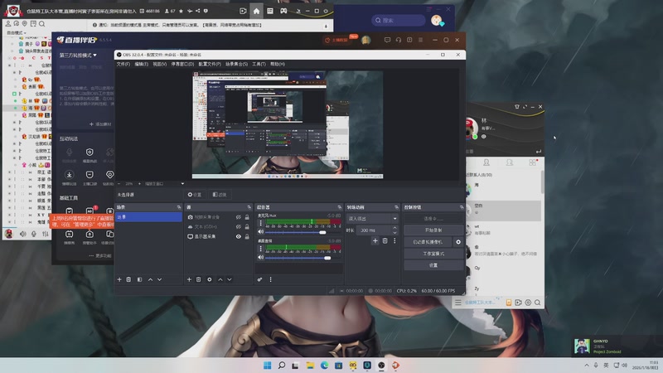Delete the selected scene in OBS
The image size is (663, 373).
pyautogui.click(x=128, y=279)
